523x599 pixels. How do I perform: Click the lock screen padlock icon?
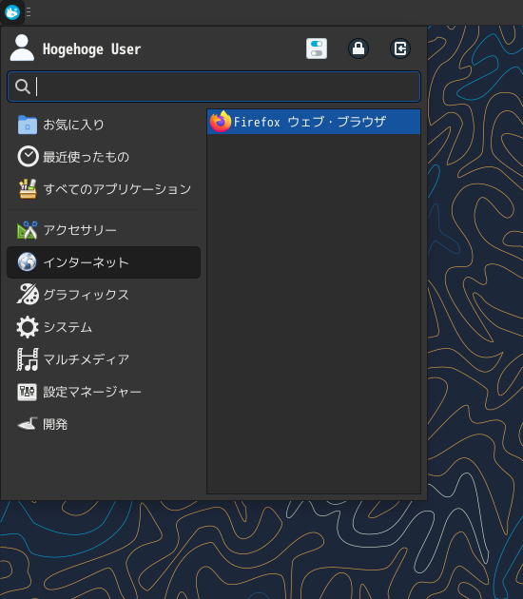click(x=358, y=48)
